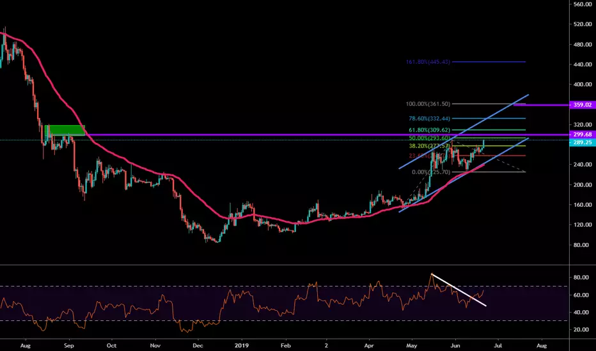Click the Oct label on time axis
The width and height of the screenshot is (596, 351).
[111, 346]
